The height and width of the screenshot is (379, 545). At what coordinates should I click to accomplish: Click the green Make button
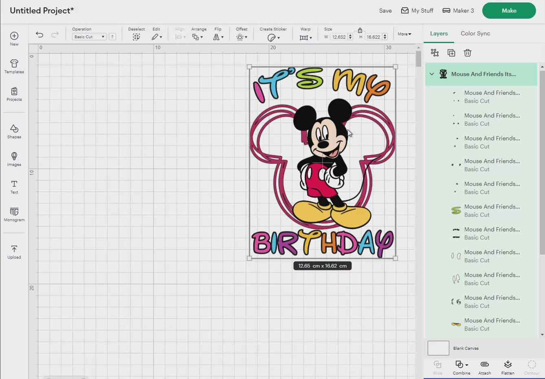509,11
